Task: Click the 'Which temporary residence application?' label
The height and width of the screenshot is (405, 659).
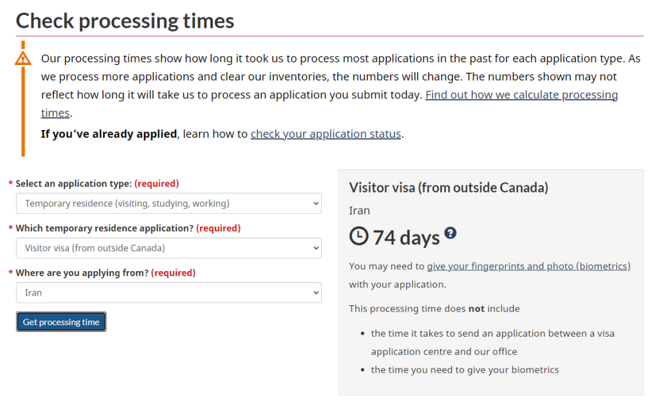Action: (x=104, y=228)
